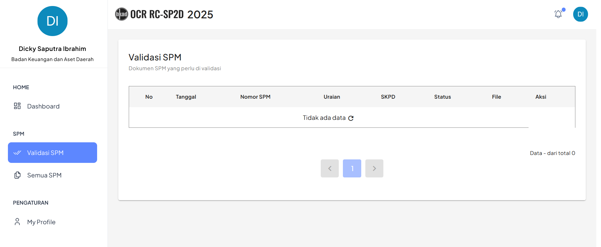This screenshot has height=247, width=601.
Task: Open the DI avatar in the header
Action: [x=580, y=14]
